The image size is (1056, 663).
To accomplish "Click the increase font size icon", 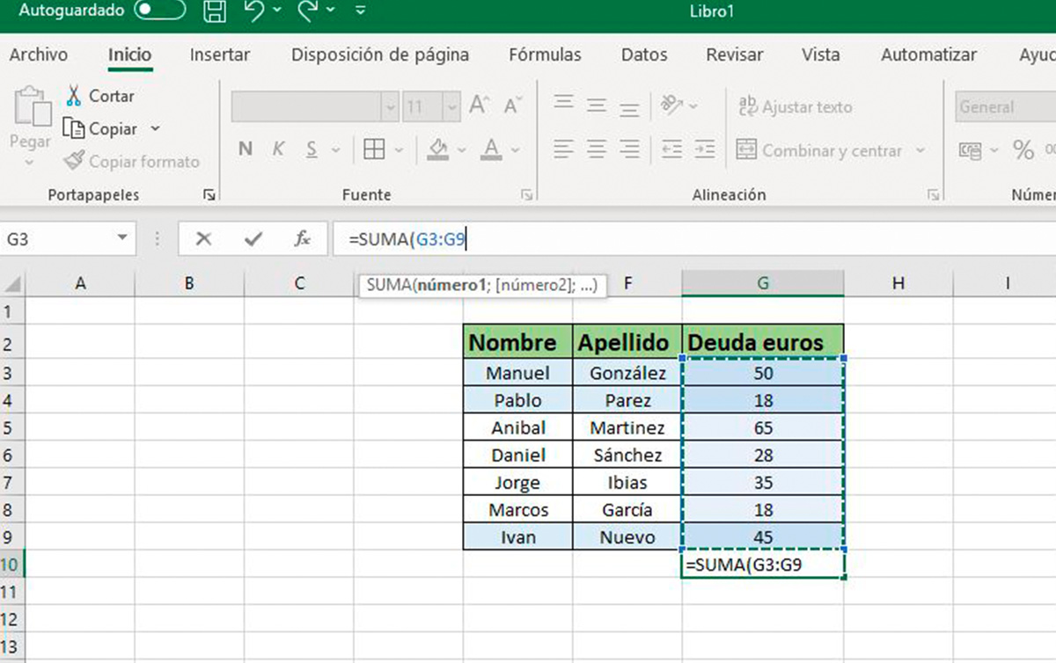I will point(480,106).
